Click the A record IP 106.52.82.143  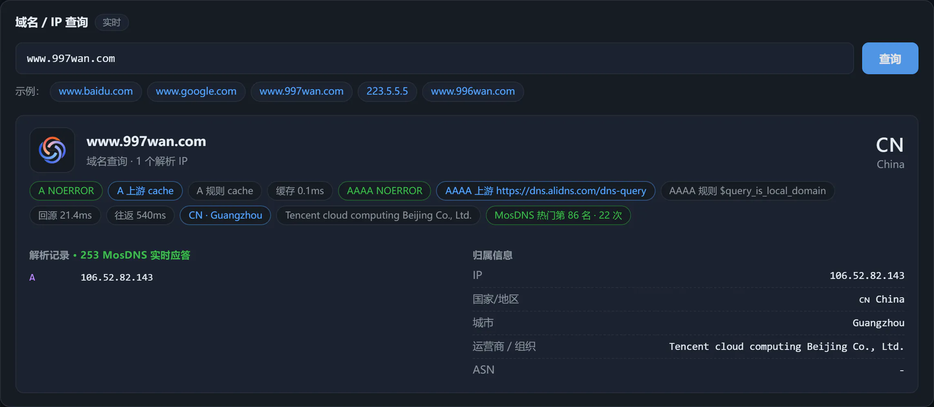point(117,277)
